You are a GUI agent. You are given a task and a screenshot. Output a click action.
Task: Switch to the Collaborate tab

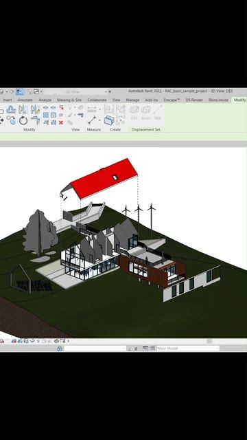(x=97, y=100)
